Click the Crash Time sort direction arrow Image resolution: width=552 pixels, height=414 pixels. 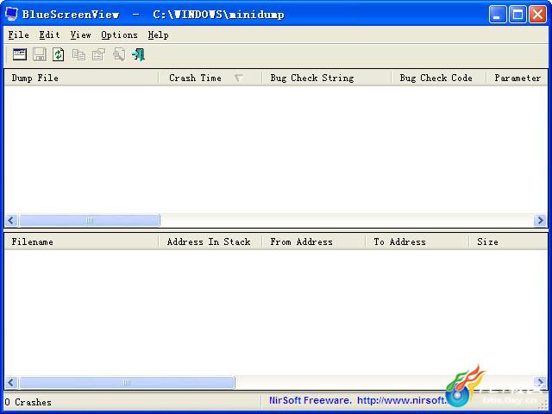click(x=239, y=78)
